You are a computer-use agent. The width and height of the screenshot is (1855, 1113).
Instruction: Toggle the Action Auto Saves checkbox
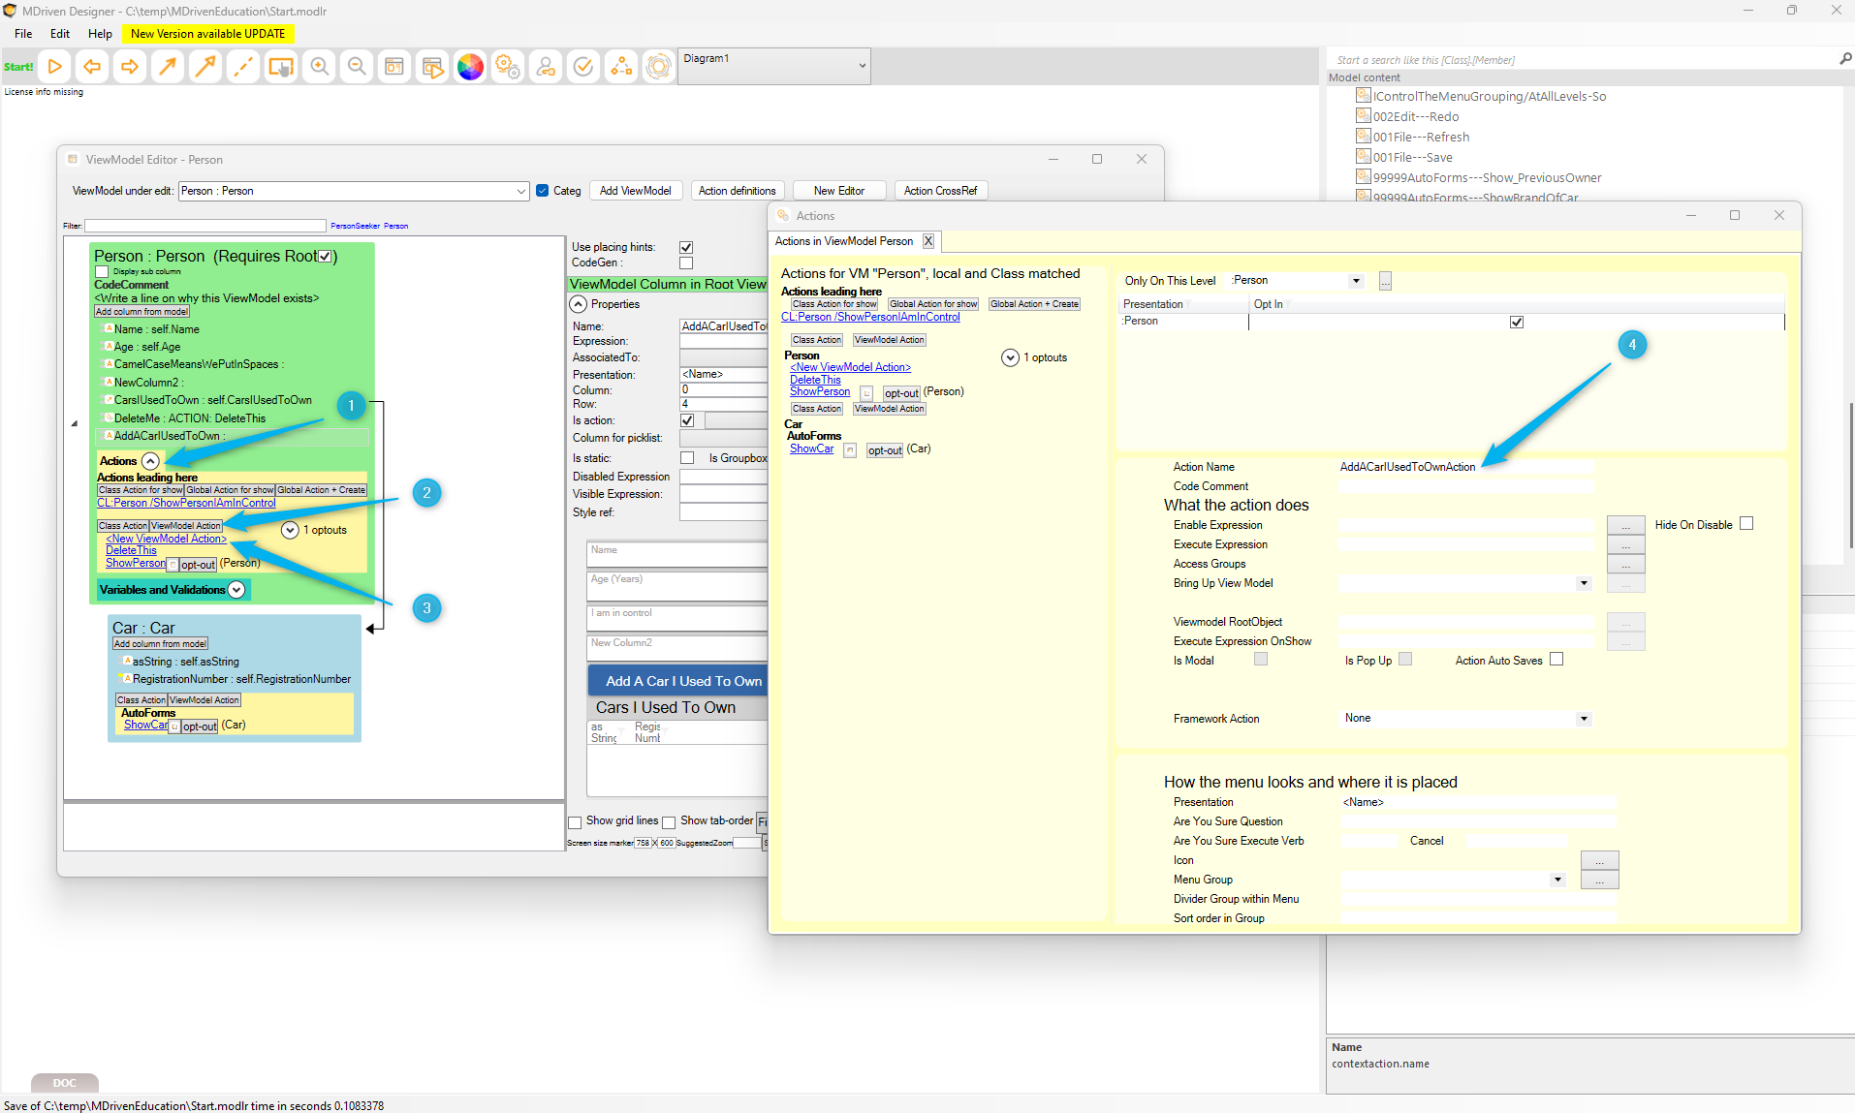point(1556,660)
